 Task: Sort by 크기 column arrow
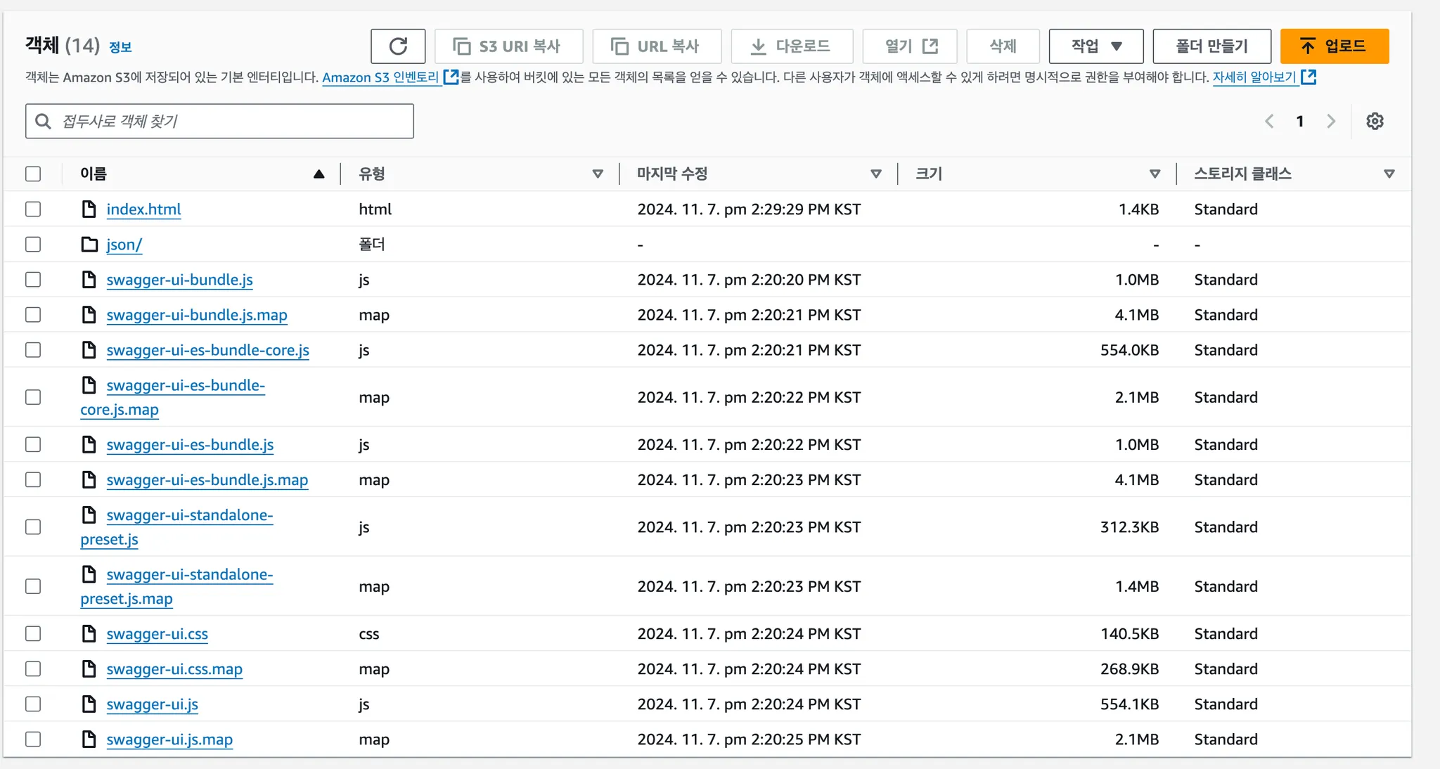1155,174
